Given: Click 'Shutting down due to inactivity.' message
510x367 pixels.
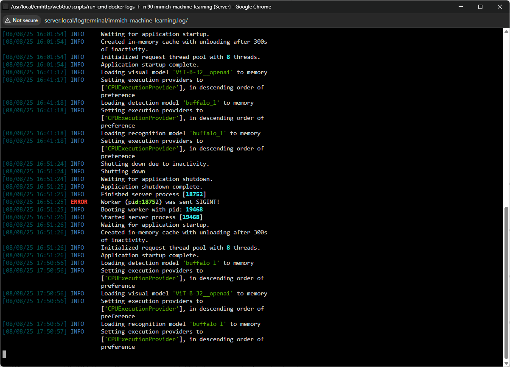Looking at the screenshot, I should pos(155,164).
